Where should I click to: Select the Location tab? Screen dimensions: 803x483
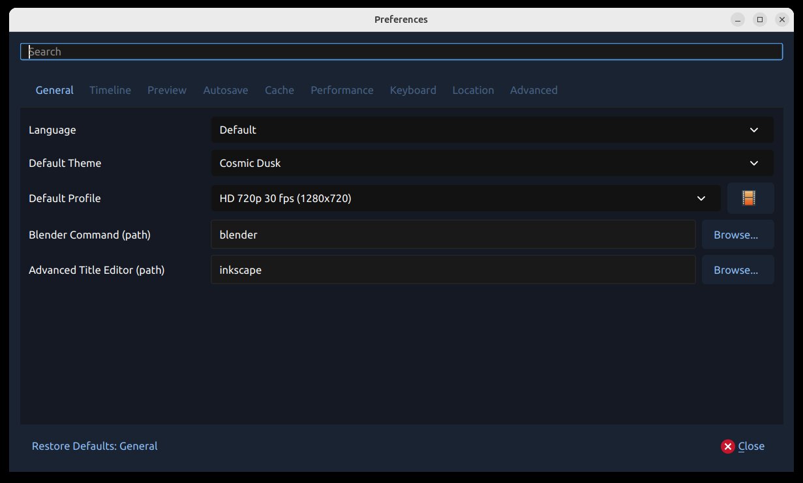click(x=473, y=90)
